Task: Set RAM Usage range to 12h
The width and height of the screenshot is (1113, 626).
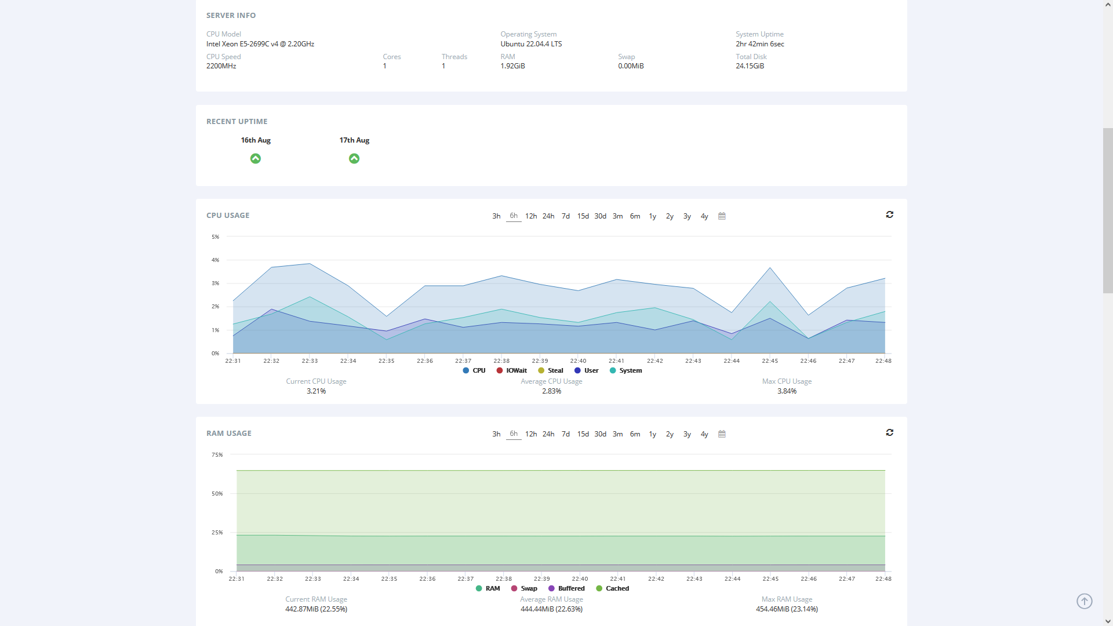Action: (x=531, y=434)
